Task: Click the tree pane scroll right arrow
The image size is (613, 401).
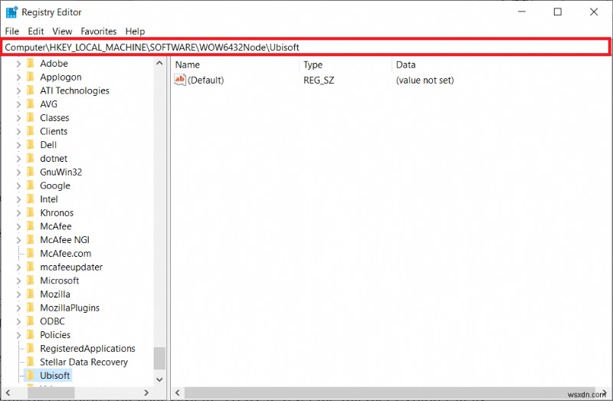Action: tap(146, 393)
